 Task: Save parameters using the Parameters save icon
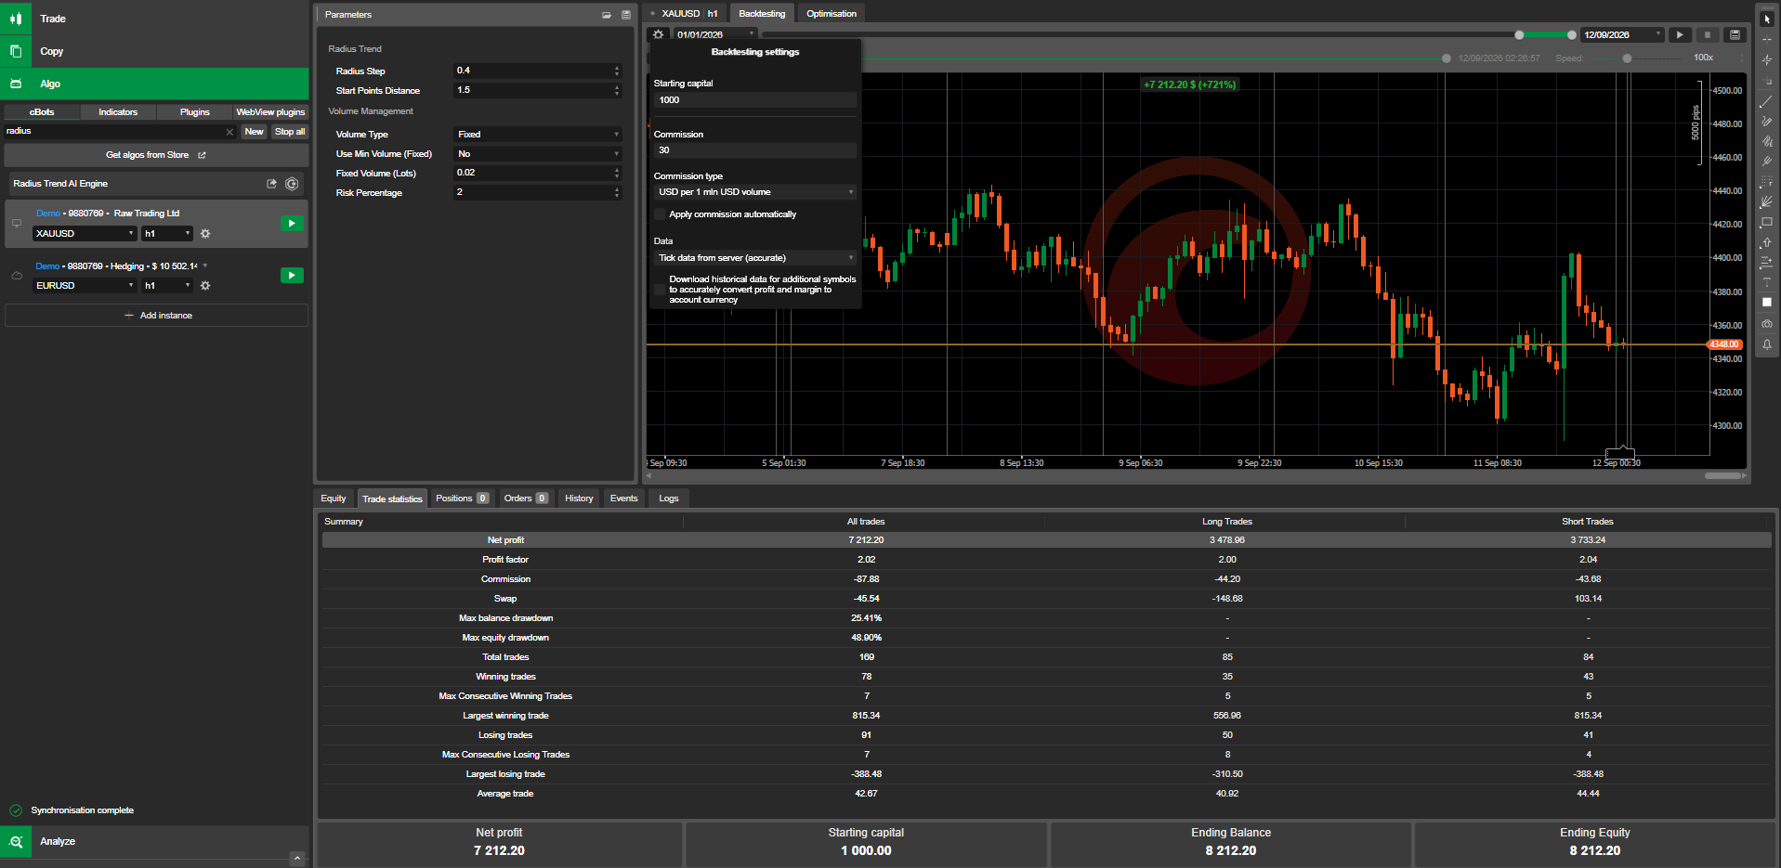click(626, 15)
